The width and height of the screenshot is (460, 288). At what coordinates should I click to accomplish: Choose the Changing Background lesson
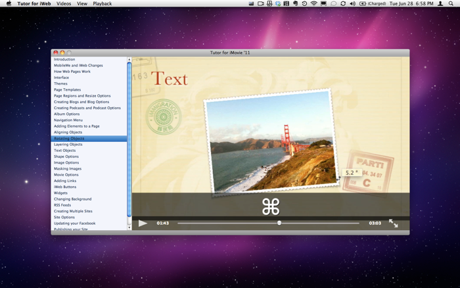(x=72, y=199)
